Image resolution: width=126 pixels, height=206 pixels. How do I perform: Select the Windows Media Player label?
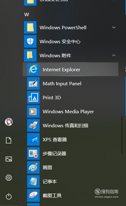pyautogui.click(x=68, y=112)
